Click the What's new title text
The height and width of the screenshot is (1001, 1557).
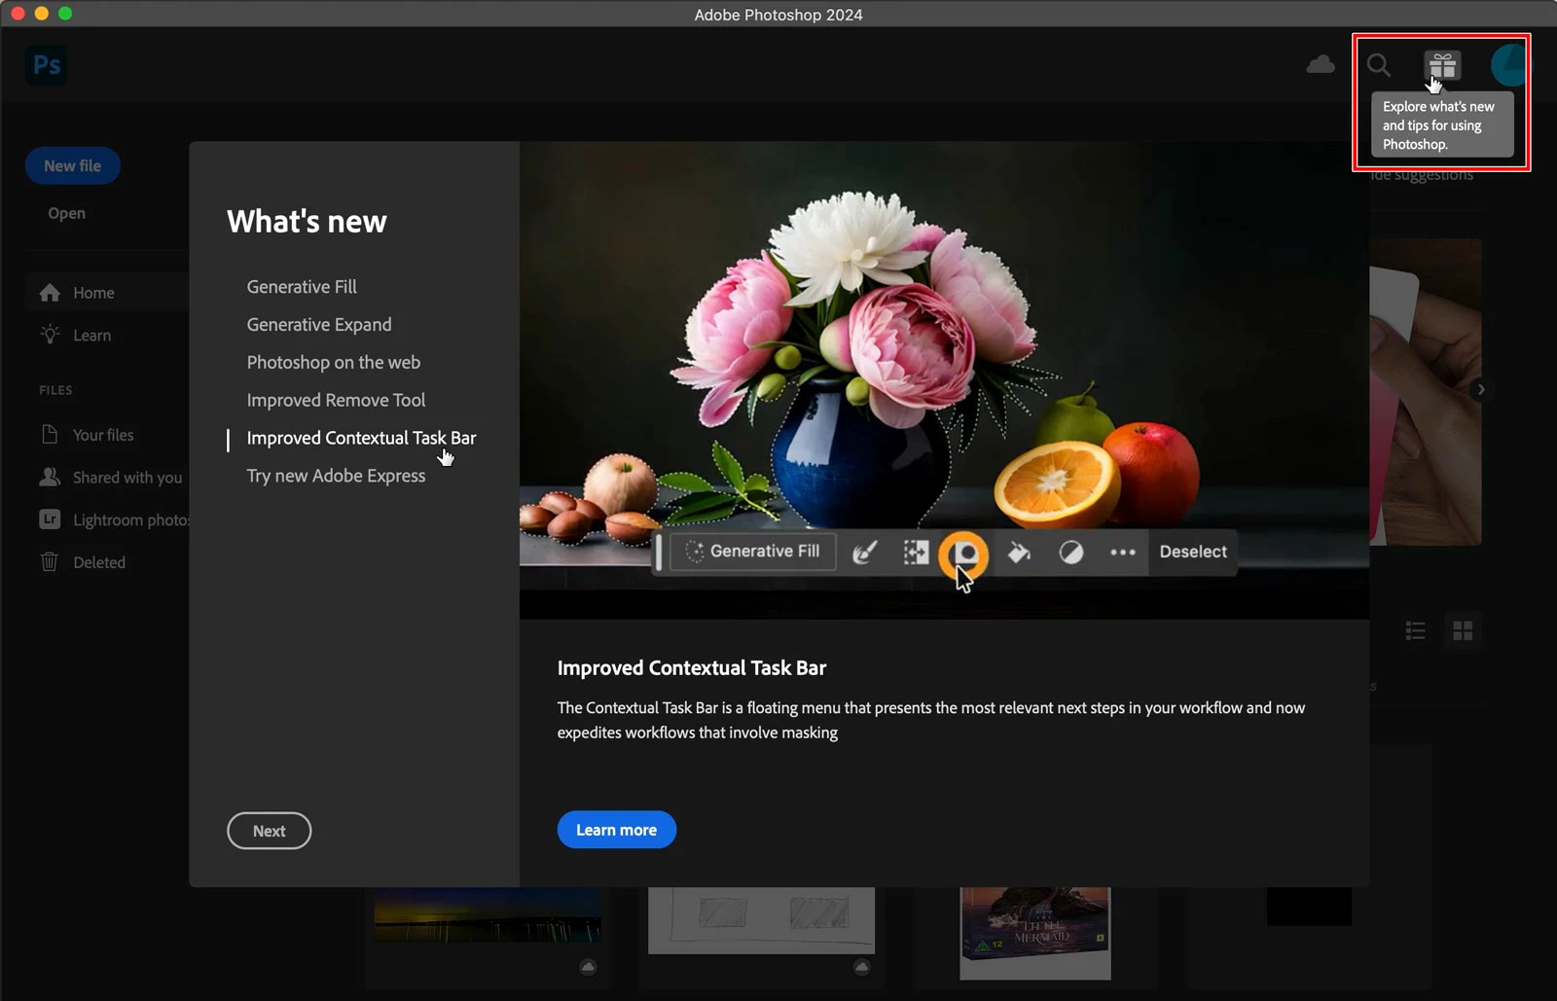[307, 222]
